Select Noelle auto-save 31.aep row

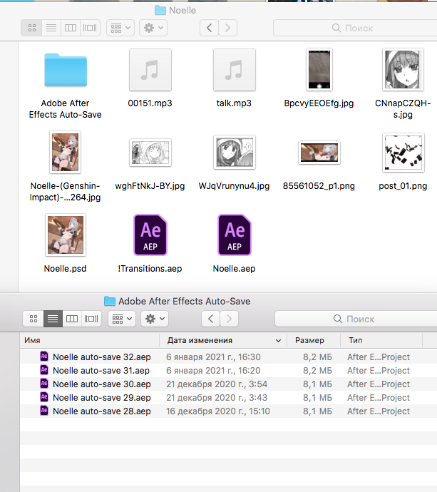tap(228, 370)
